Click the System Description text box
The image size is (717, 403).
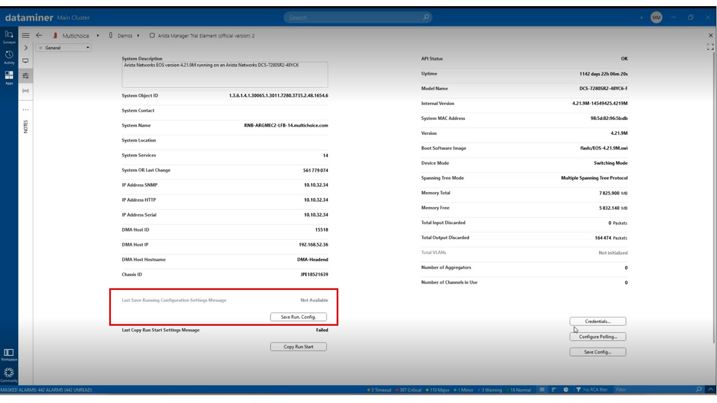coord(225,74)
